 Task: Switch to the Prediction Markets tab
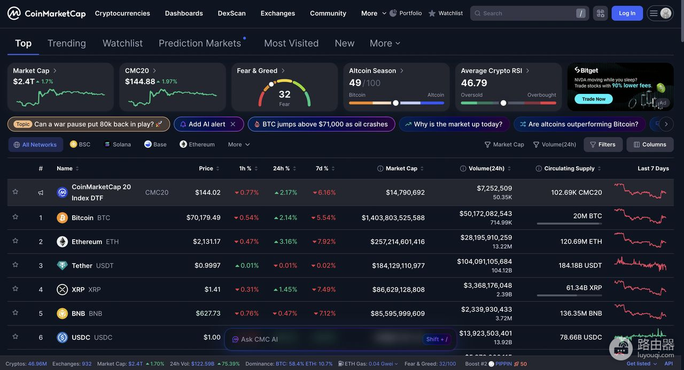click(x=200, y=43)
